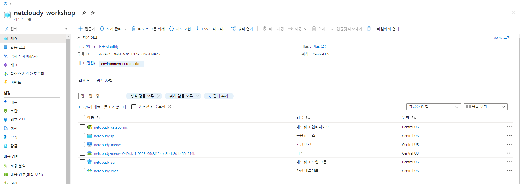Collapse the 기본 정보 section
The width and height of the screenshot is (520, 184).
coord(87,38)
